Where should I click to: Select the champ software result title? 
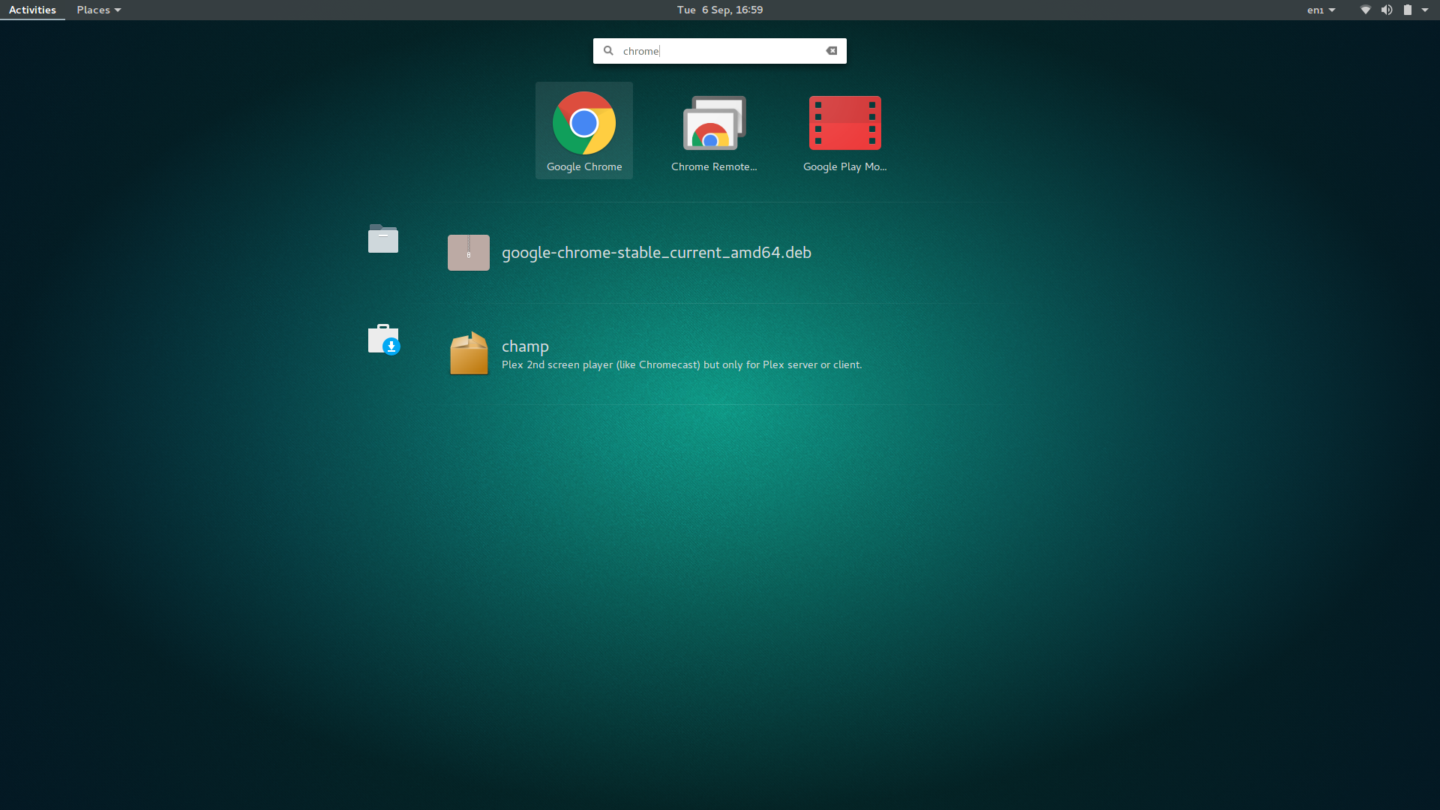pos(525,346)
